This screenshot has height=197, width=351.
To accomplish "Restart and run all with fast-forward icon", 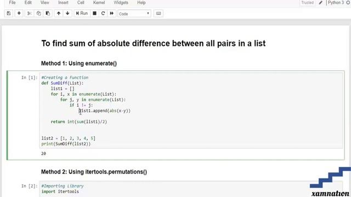I will click(x=111, y=13).
